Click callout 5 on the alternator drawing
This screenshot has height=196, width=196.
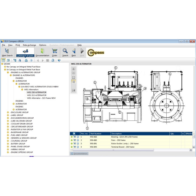click(x=116, y=68)
